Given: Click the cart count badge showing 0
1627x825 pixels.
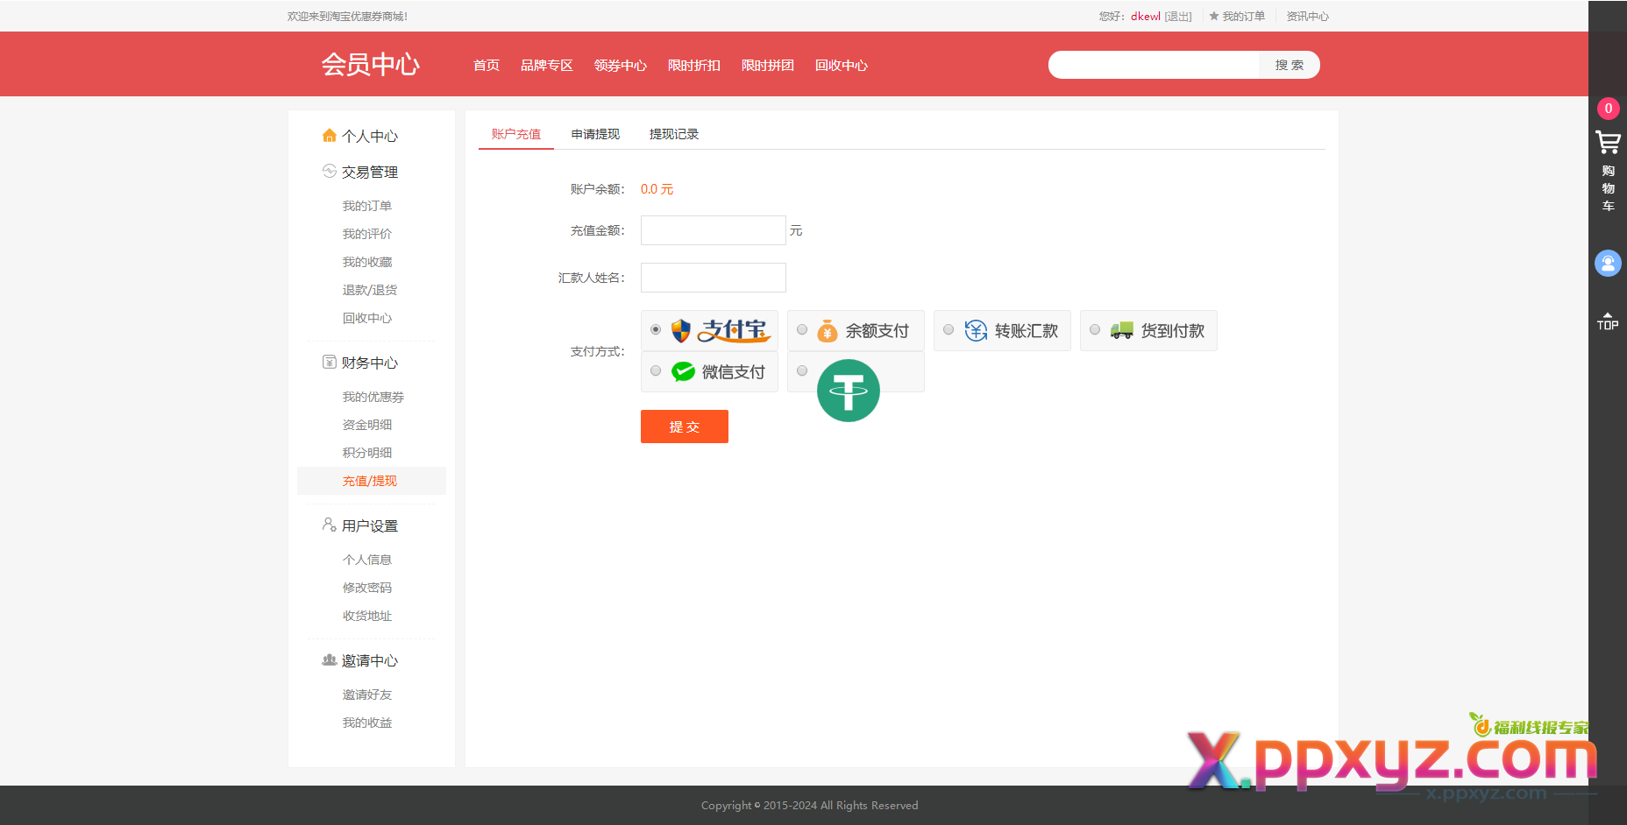Looking at the screenshot, I should coord(1608,109).
